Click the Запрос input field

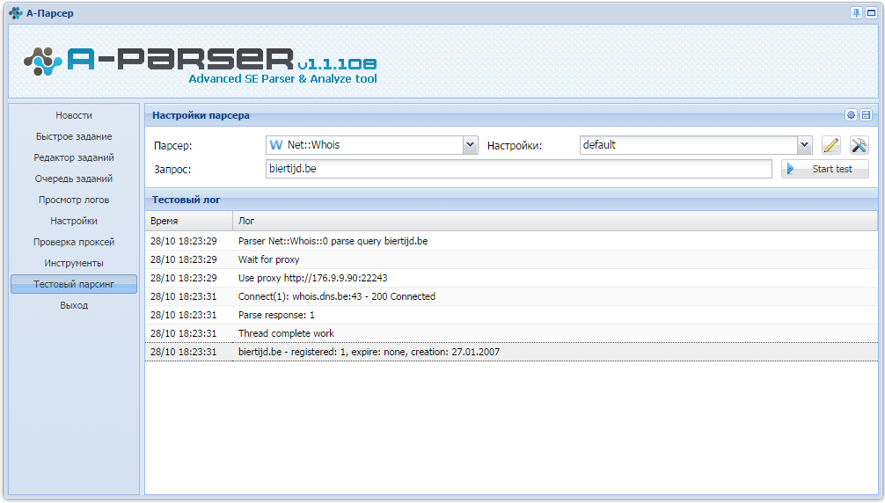coord(519,169)
